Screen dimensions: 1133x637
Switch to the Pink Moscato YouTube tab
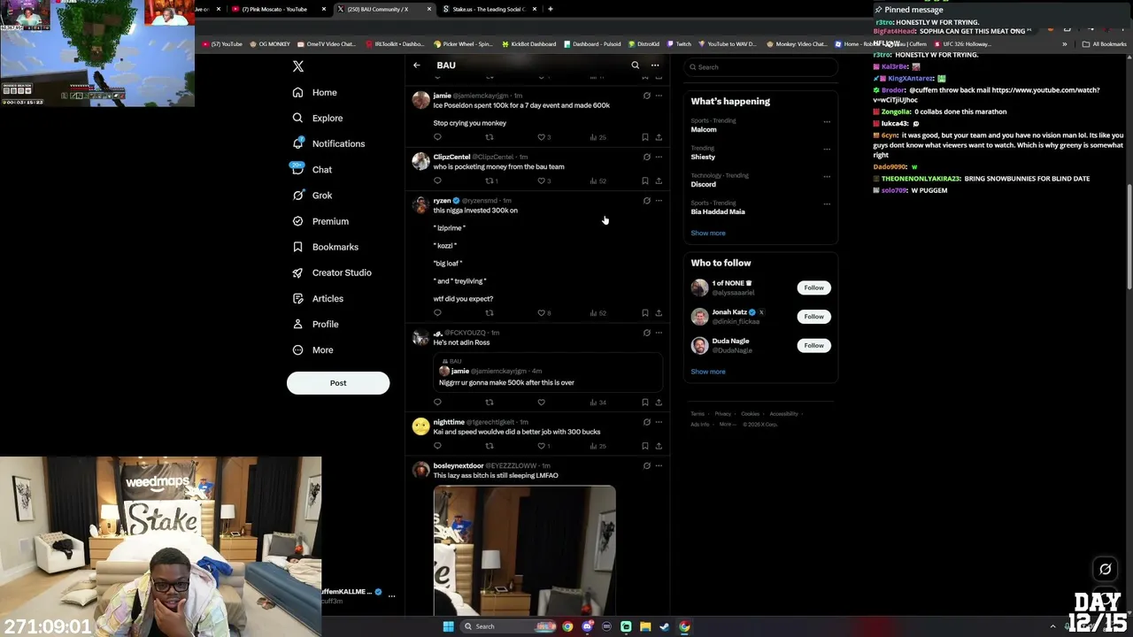pos(280,9)
